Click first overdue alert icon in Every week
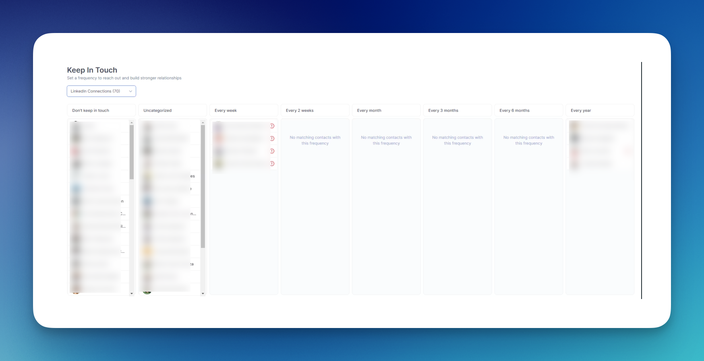The height and width of the screenshot is (361, 704). pyautogui.click(x=272, y=126)
